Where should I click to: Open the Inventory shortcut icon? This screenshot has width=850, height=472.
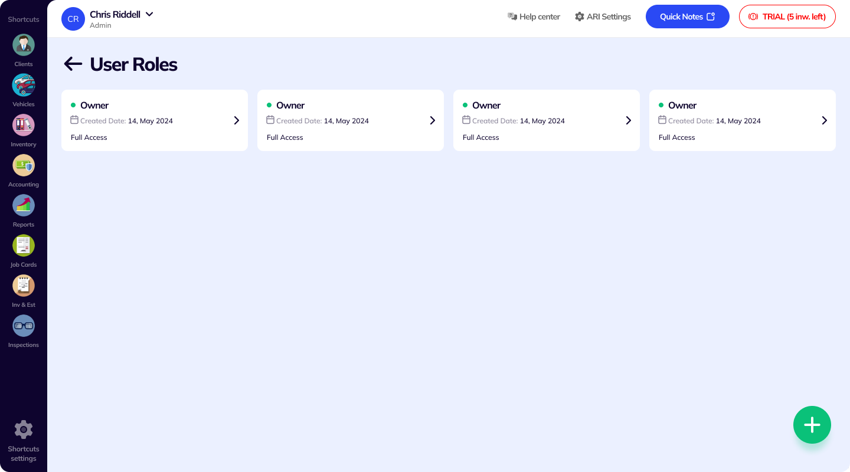point(24,126)
